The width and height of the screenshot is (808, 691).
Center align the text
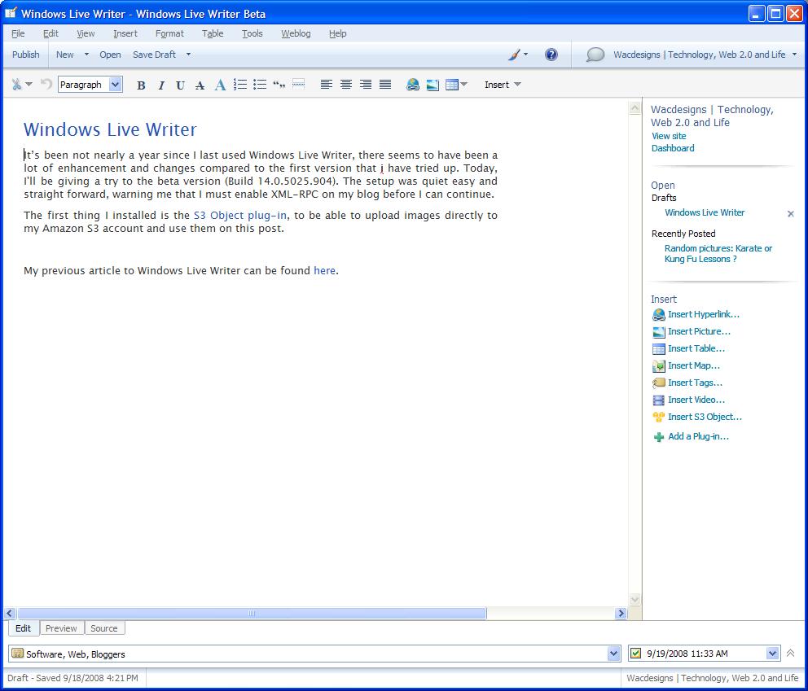click(x=346, y=85)
